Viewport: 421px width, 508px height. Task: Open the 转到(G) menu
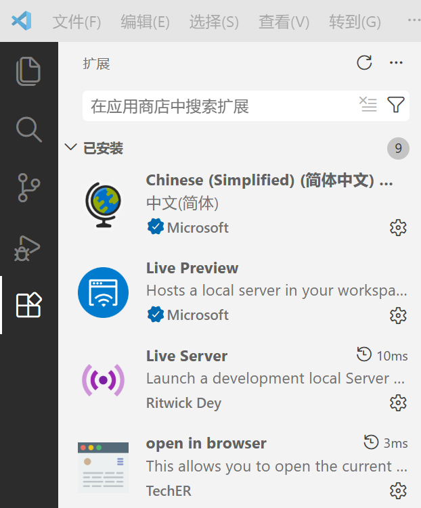click(x=355, y=22)
